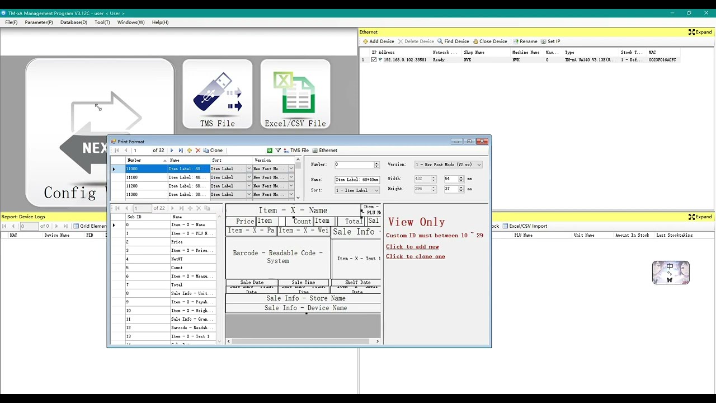Click format list vertical scrollbar down arrow
Screen dimensions: 716x403
tap(298, 198)
